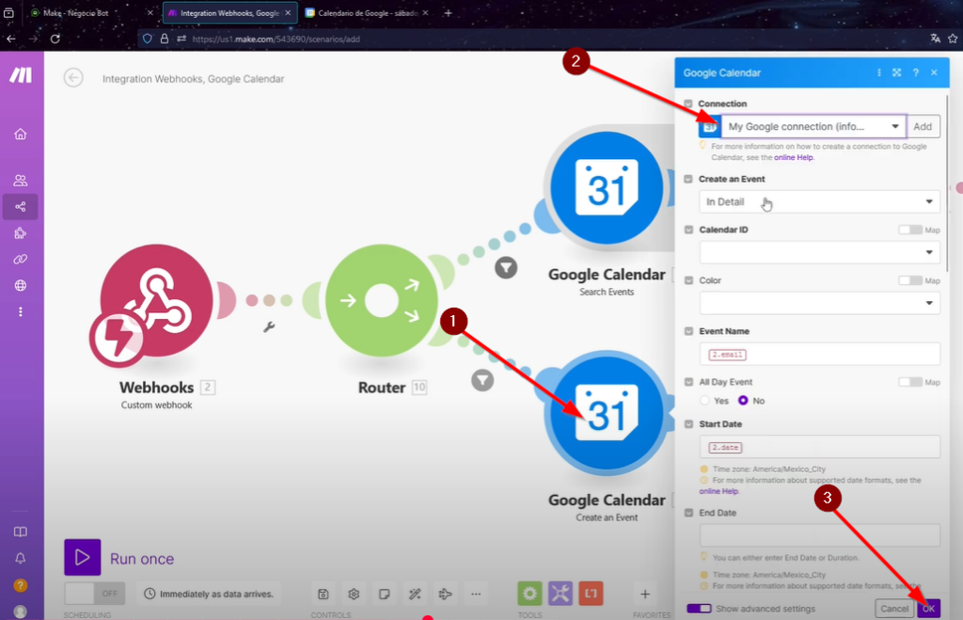Save the scenario with the save icon
963x620 pixels.
324,594
